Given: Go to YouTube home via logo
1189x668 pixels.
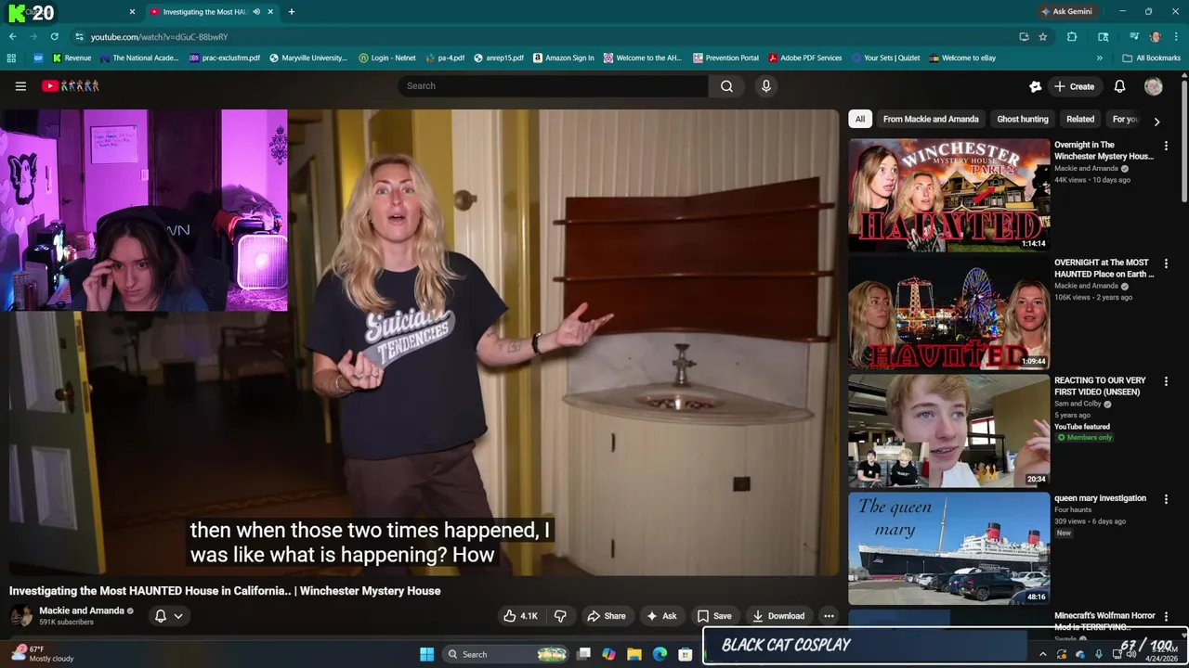Looking at the screenshot, I should click(x=71, y=86).
